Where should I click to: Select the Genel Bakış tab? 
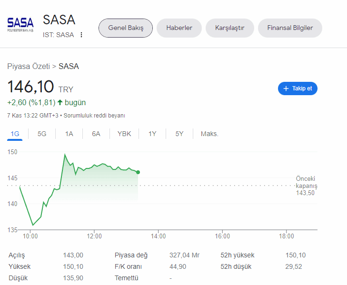click(126, 28)
